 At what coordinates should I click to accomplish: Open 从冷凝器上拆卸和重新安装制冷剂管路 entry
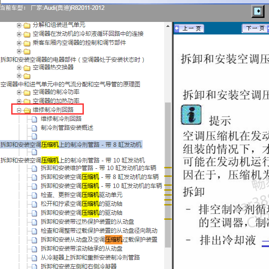pos(90,257)
